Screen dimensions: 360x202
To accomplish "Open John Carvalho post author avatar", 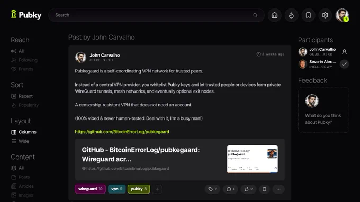I will click(80, 57).
